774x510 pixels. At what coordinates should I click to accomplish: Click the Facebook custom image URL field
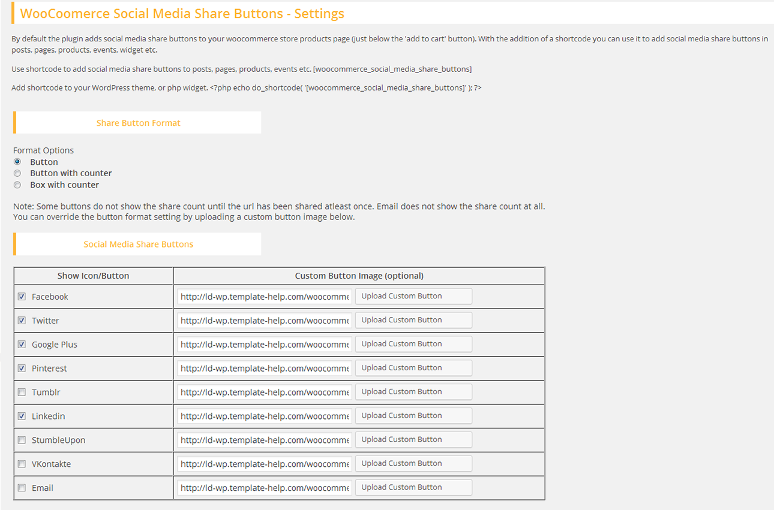[265, 297]
